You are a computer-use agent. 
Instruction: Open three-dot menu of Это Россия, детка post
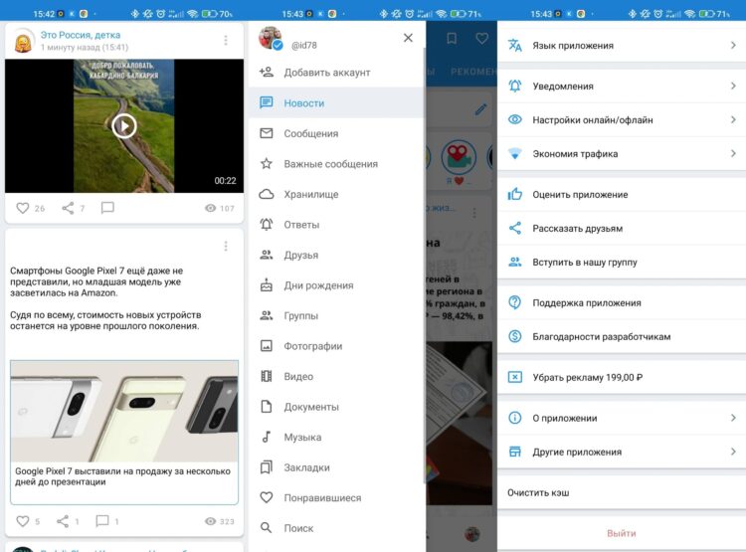pos(226,41)
